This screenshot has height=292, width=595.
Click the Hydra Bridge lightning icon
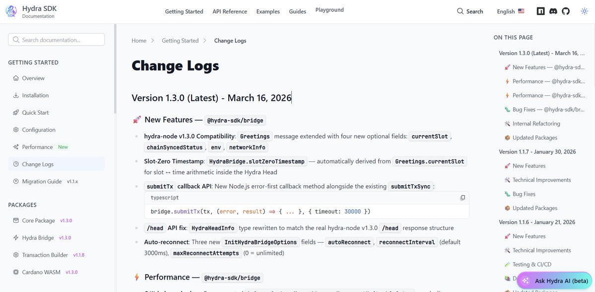tap(16, 238)
